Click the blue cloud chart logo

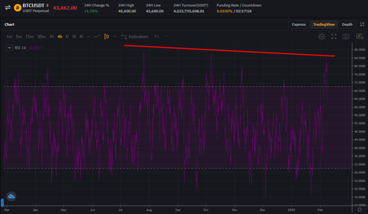11,197
